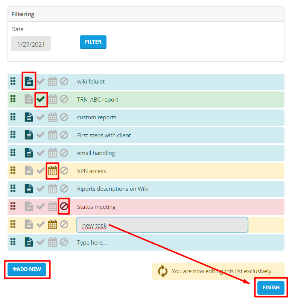
Task: Click drag handle of custom reports row
Action: pos(13,117)
